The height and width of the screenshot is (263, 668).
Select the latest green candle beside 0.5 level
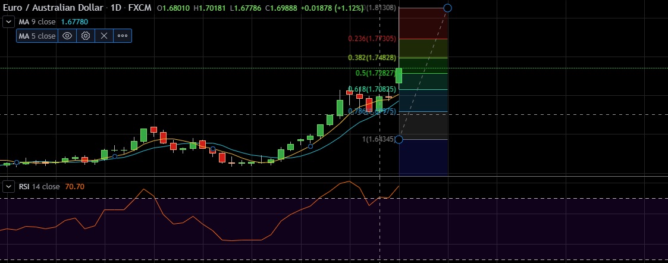coord(399,76)
